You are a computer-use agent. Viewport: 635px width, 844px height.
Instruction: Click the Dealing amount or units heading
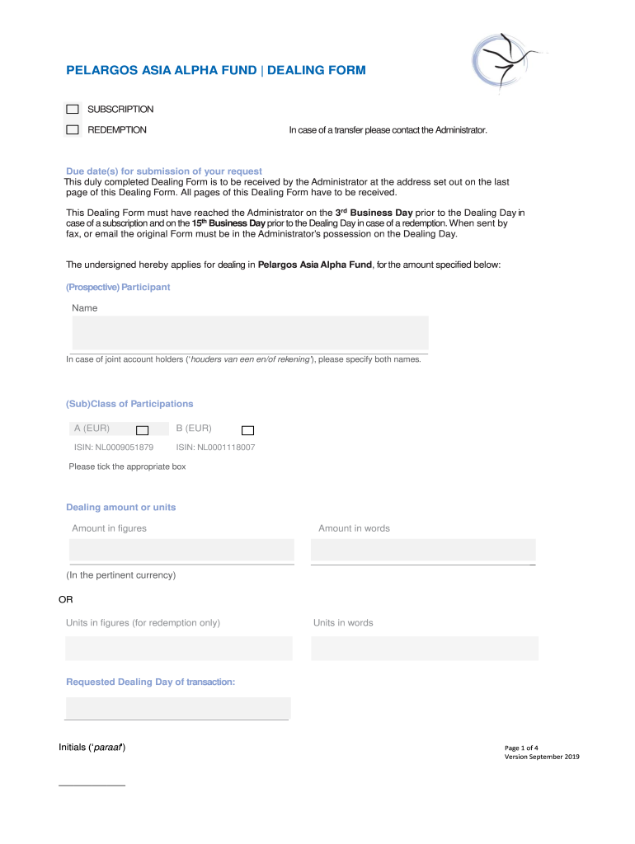120,507
